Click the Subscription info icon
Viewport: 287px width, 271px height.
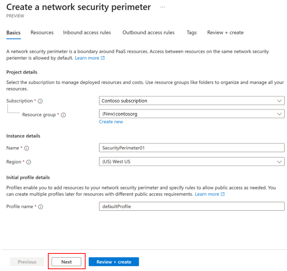coord(40,101)
